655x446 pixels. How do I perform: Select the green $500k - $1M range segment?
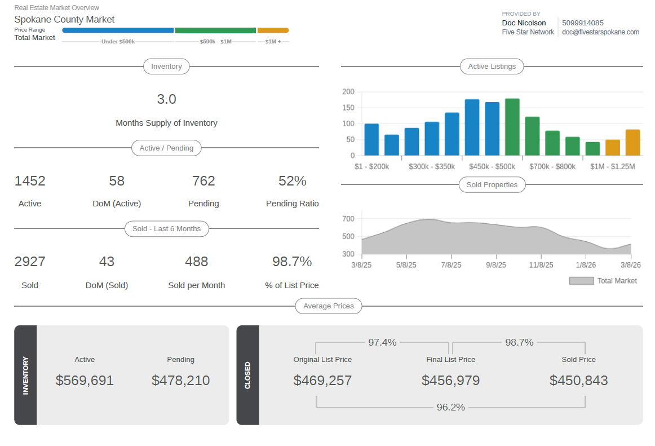(x=215, y=30)
